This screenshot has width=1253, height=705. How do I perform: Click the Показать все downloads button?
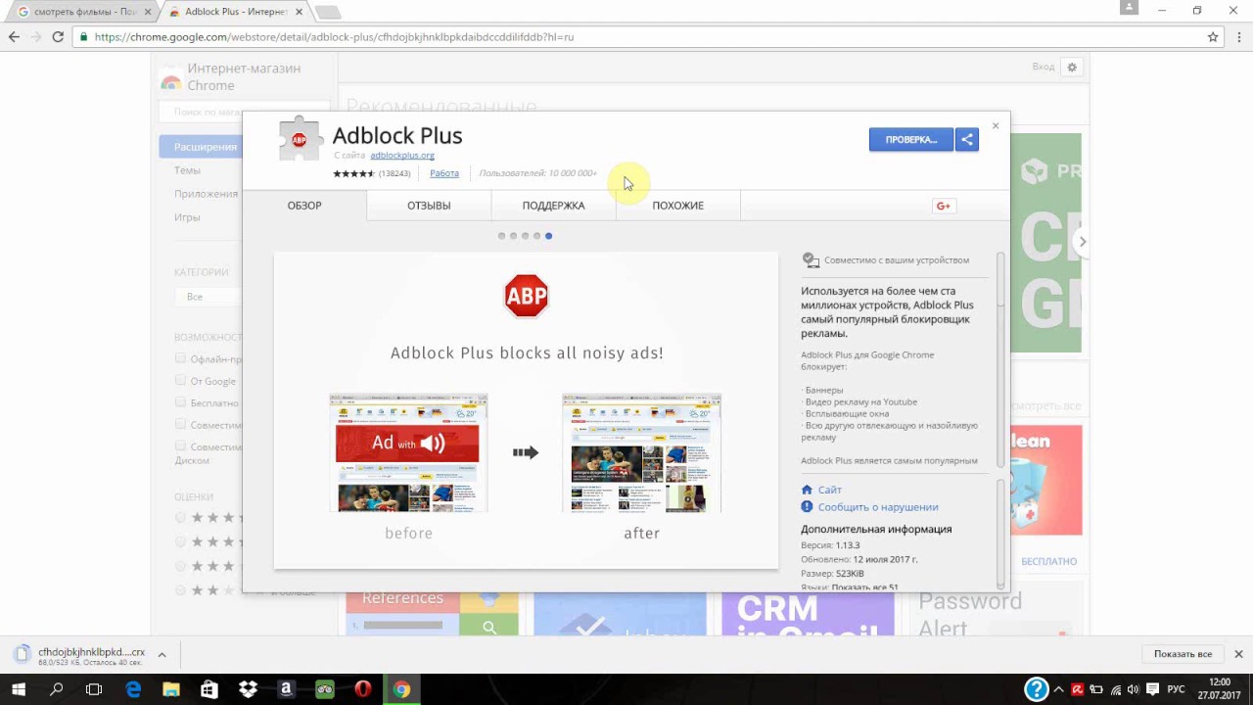(x=1183, y=654)
